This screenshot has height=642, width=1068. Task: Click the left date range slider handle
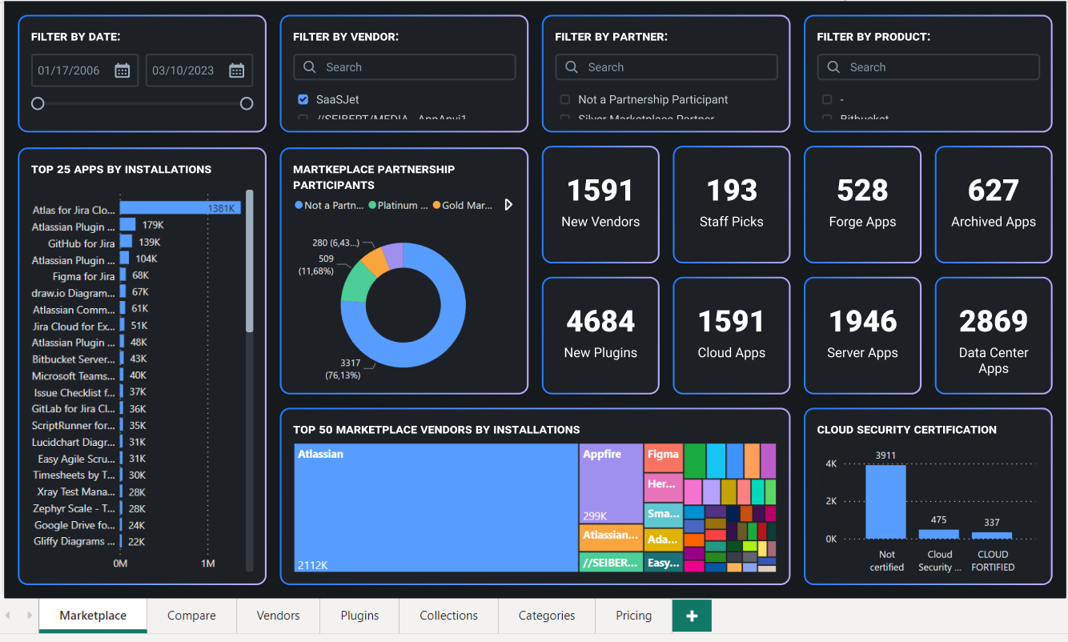point(38,103)
